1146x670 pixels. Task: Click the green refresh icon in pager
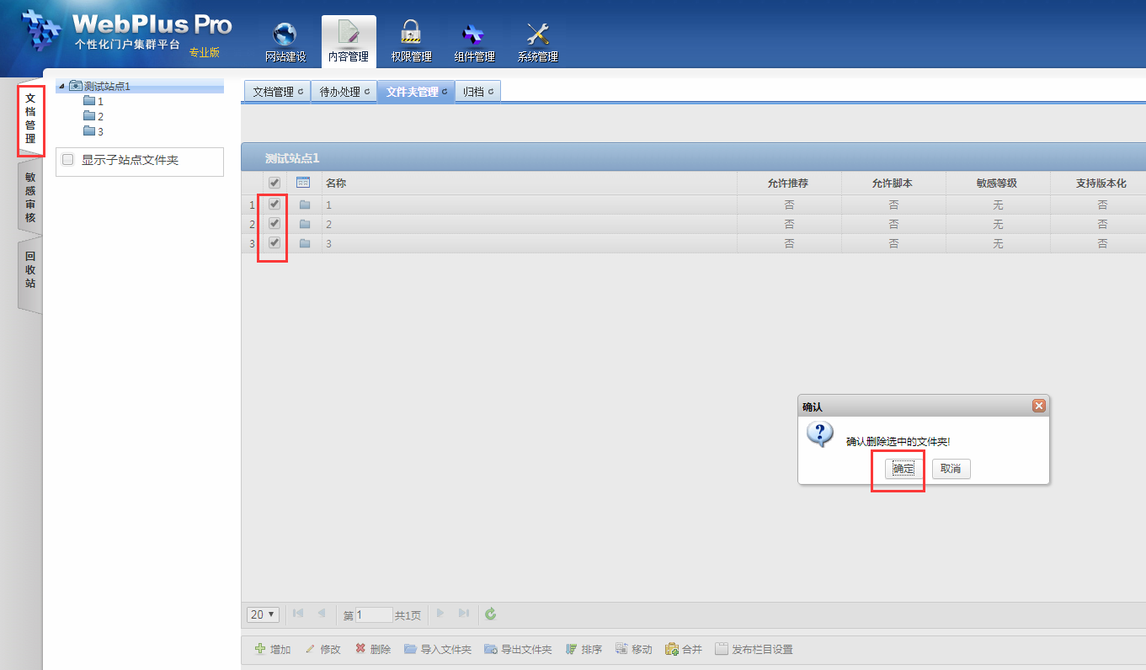point(491,614)
